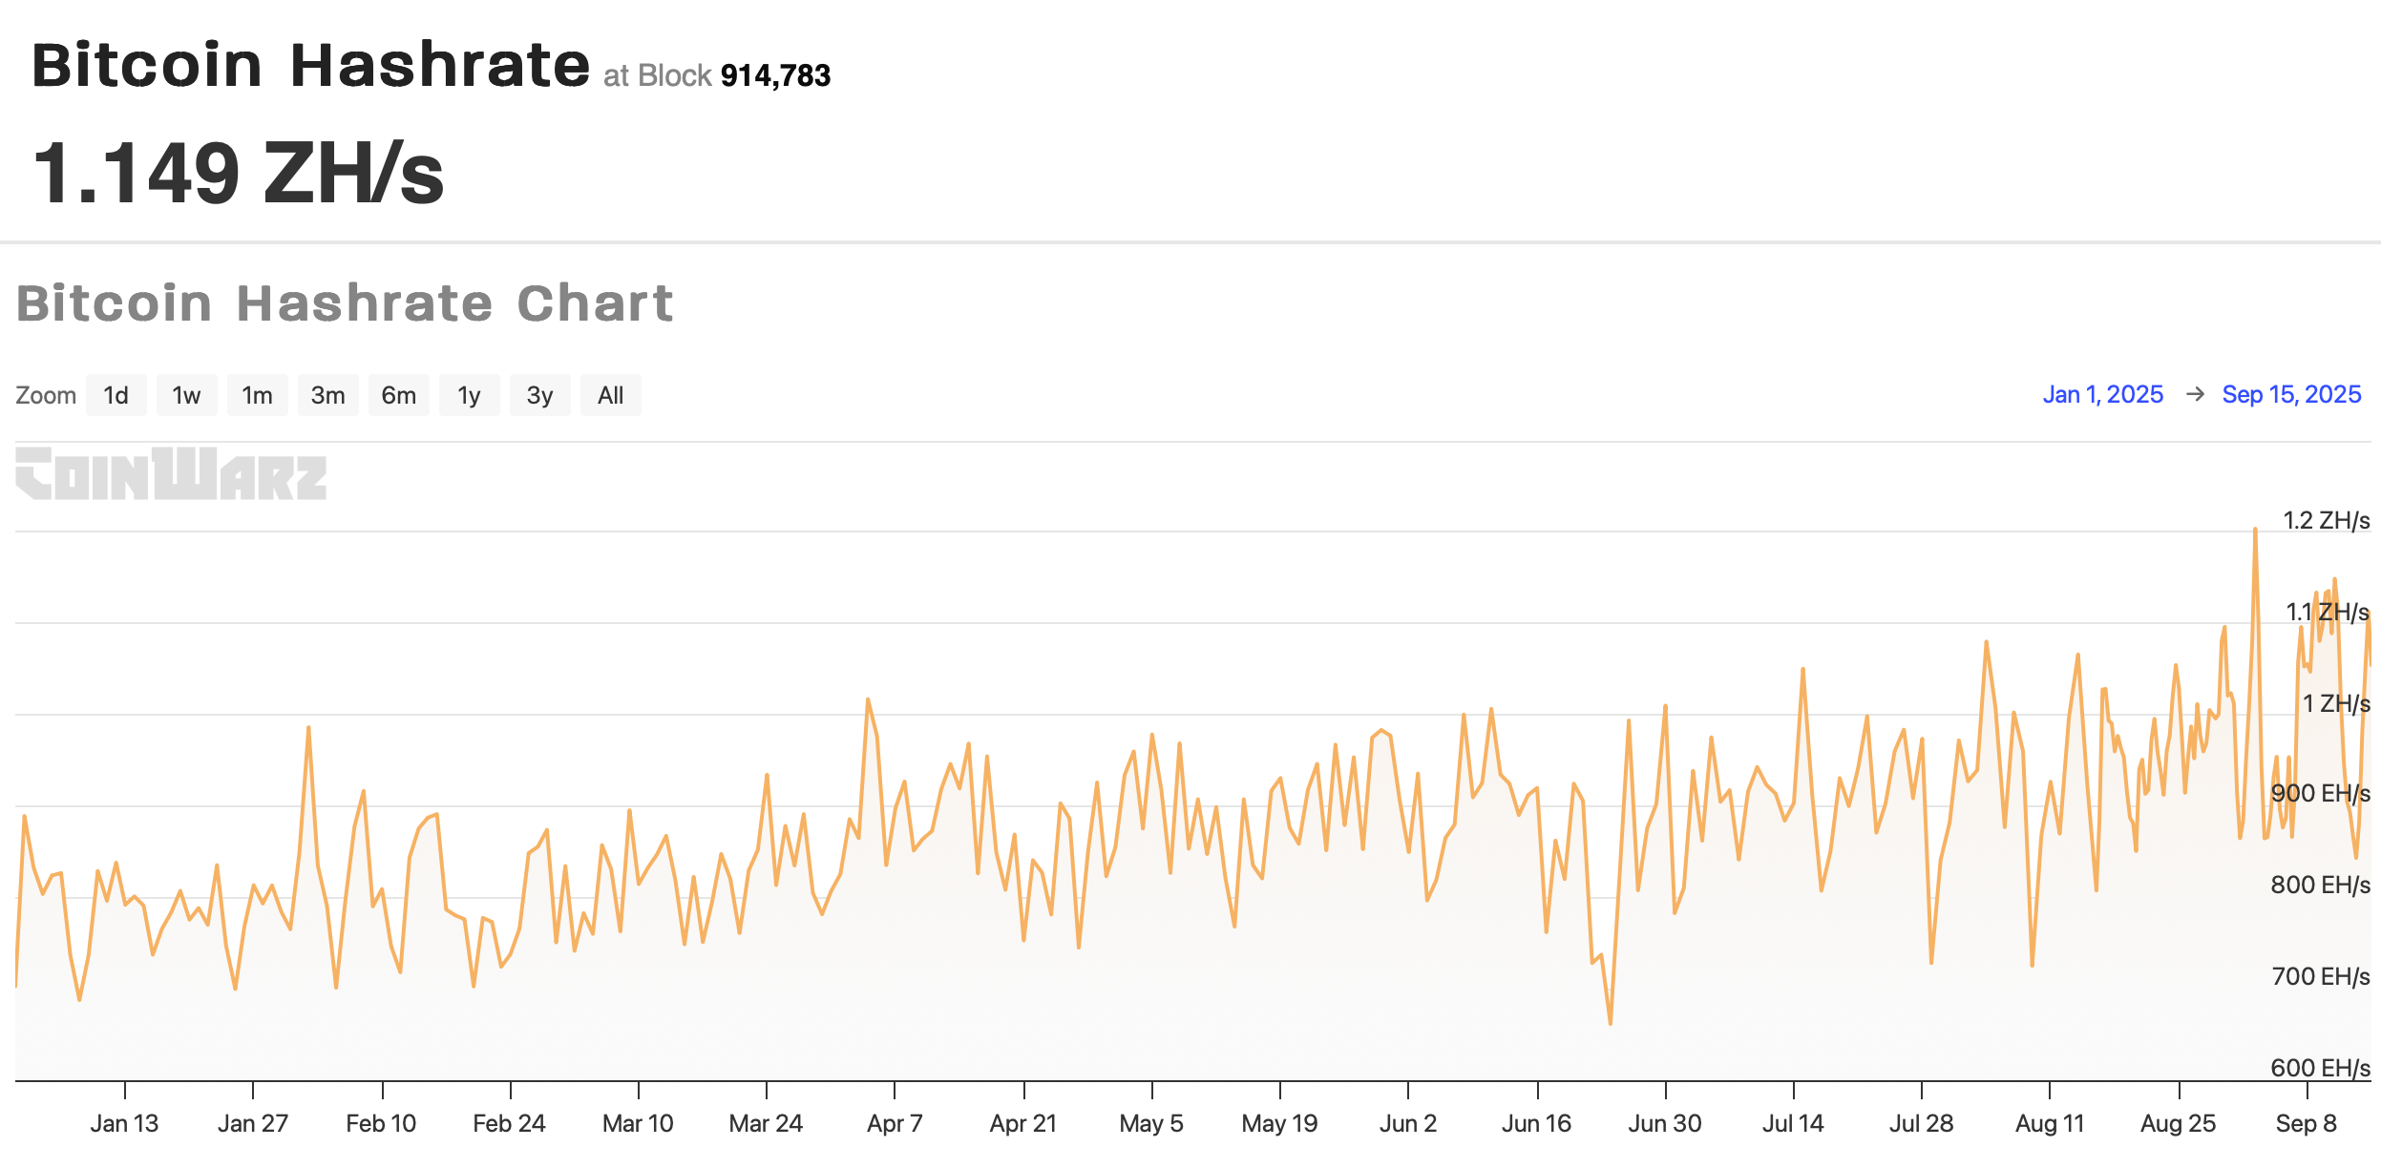Viewport: 2381px width, 1168px height.
Task: Click the Sep 8 date label
Action: point(2306,1123)
